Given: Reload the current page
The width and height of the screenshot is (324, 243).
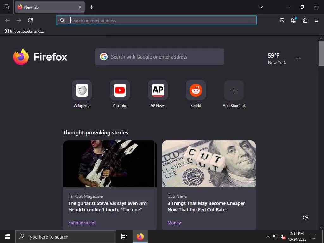Looking at the screenshot, I should pyautogui.click(x=30, y=20).
